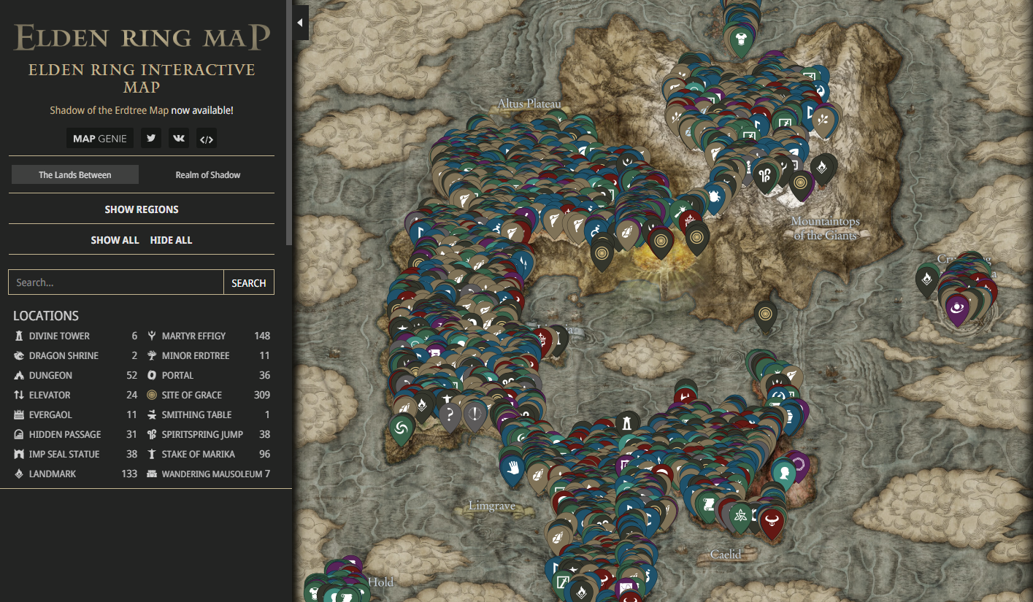Click the flame marker left of Farum Azula cluster
Image resolution: width=1033 pixels, height=602 pixels.
click(x=927, y=279)
